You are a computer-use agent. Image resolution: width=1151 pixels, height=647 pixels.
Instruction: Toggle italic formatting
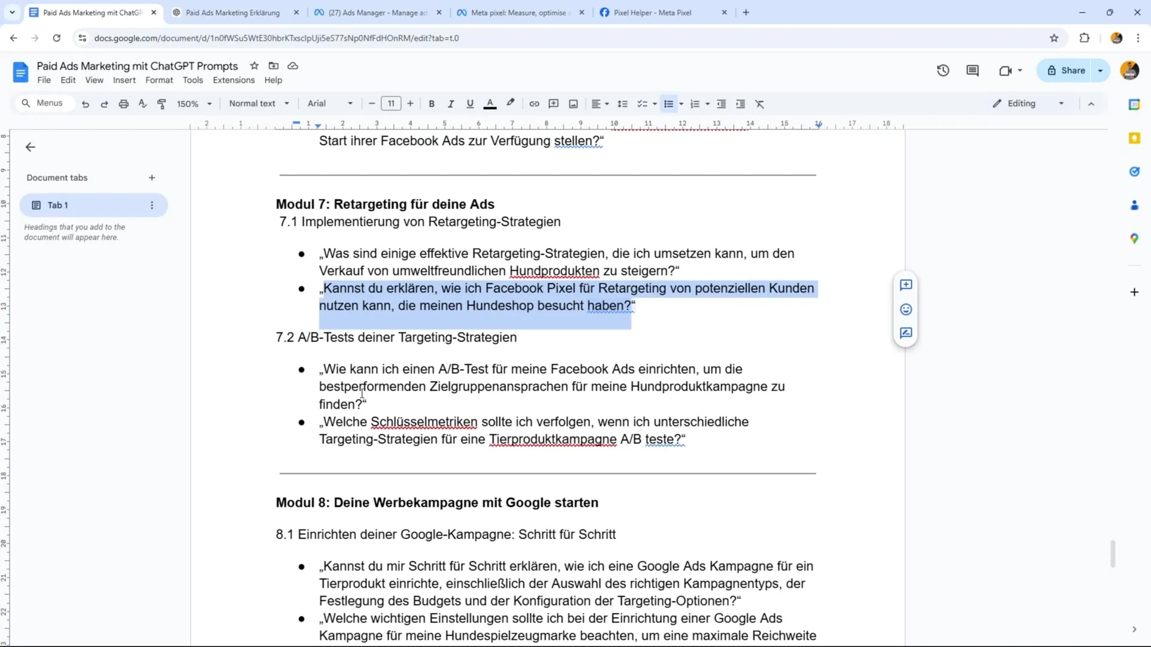(451, 104)
